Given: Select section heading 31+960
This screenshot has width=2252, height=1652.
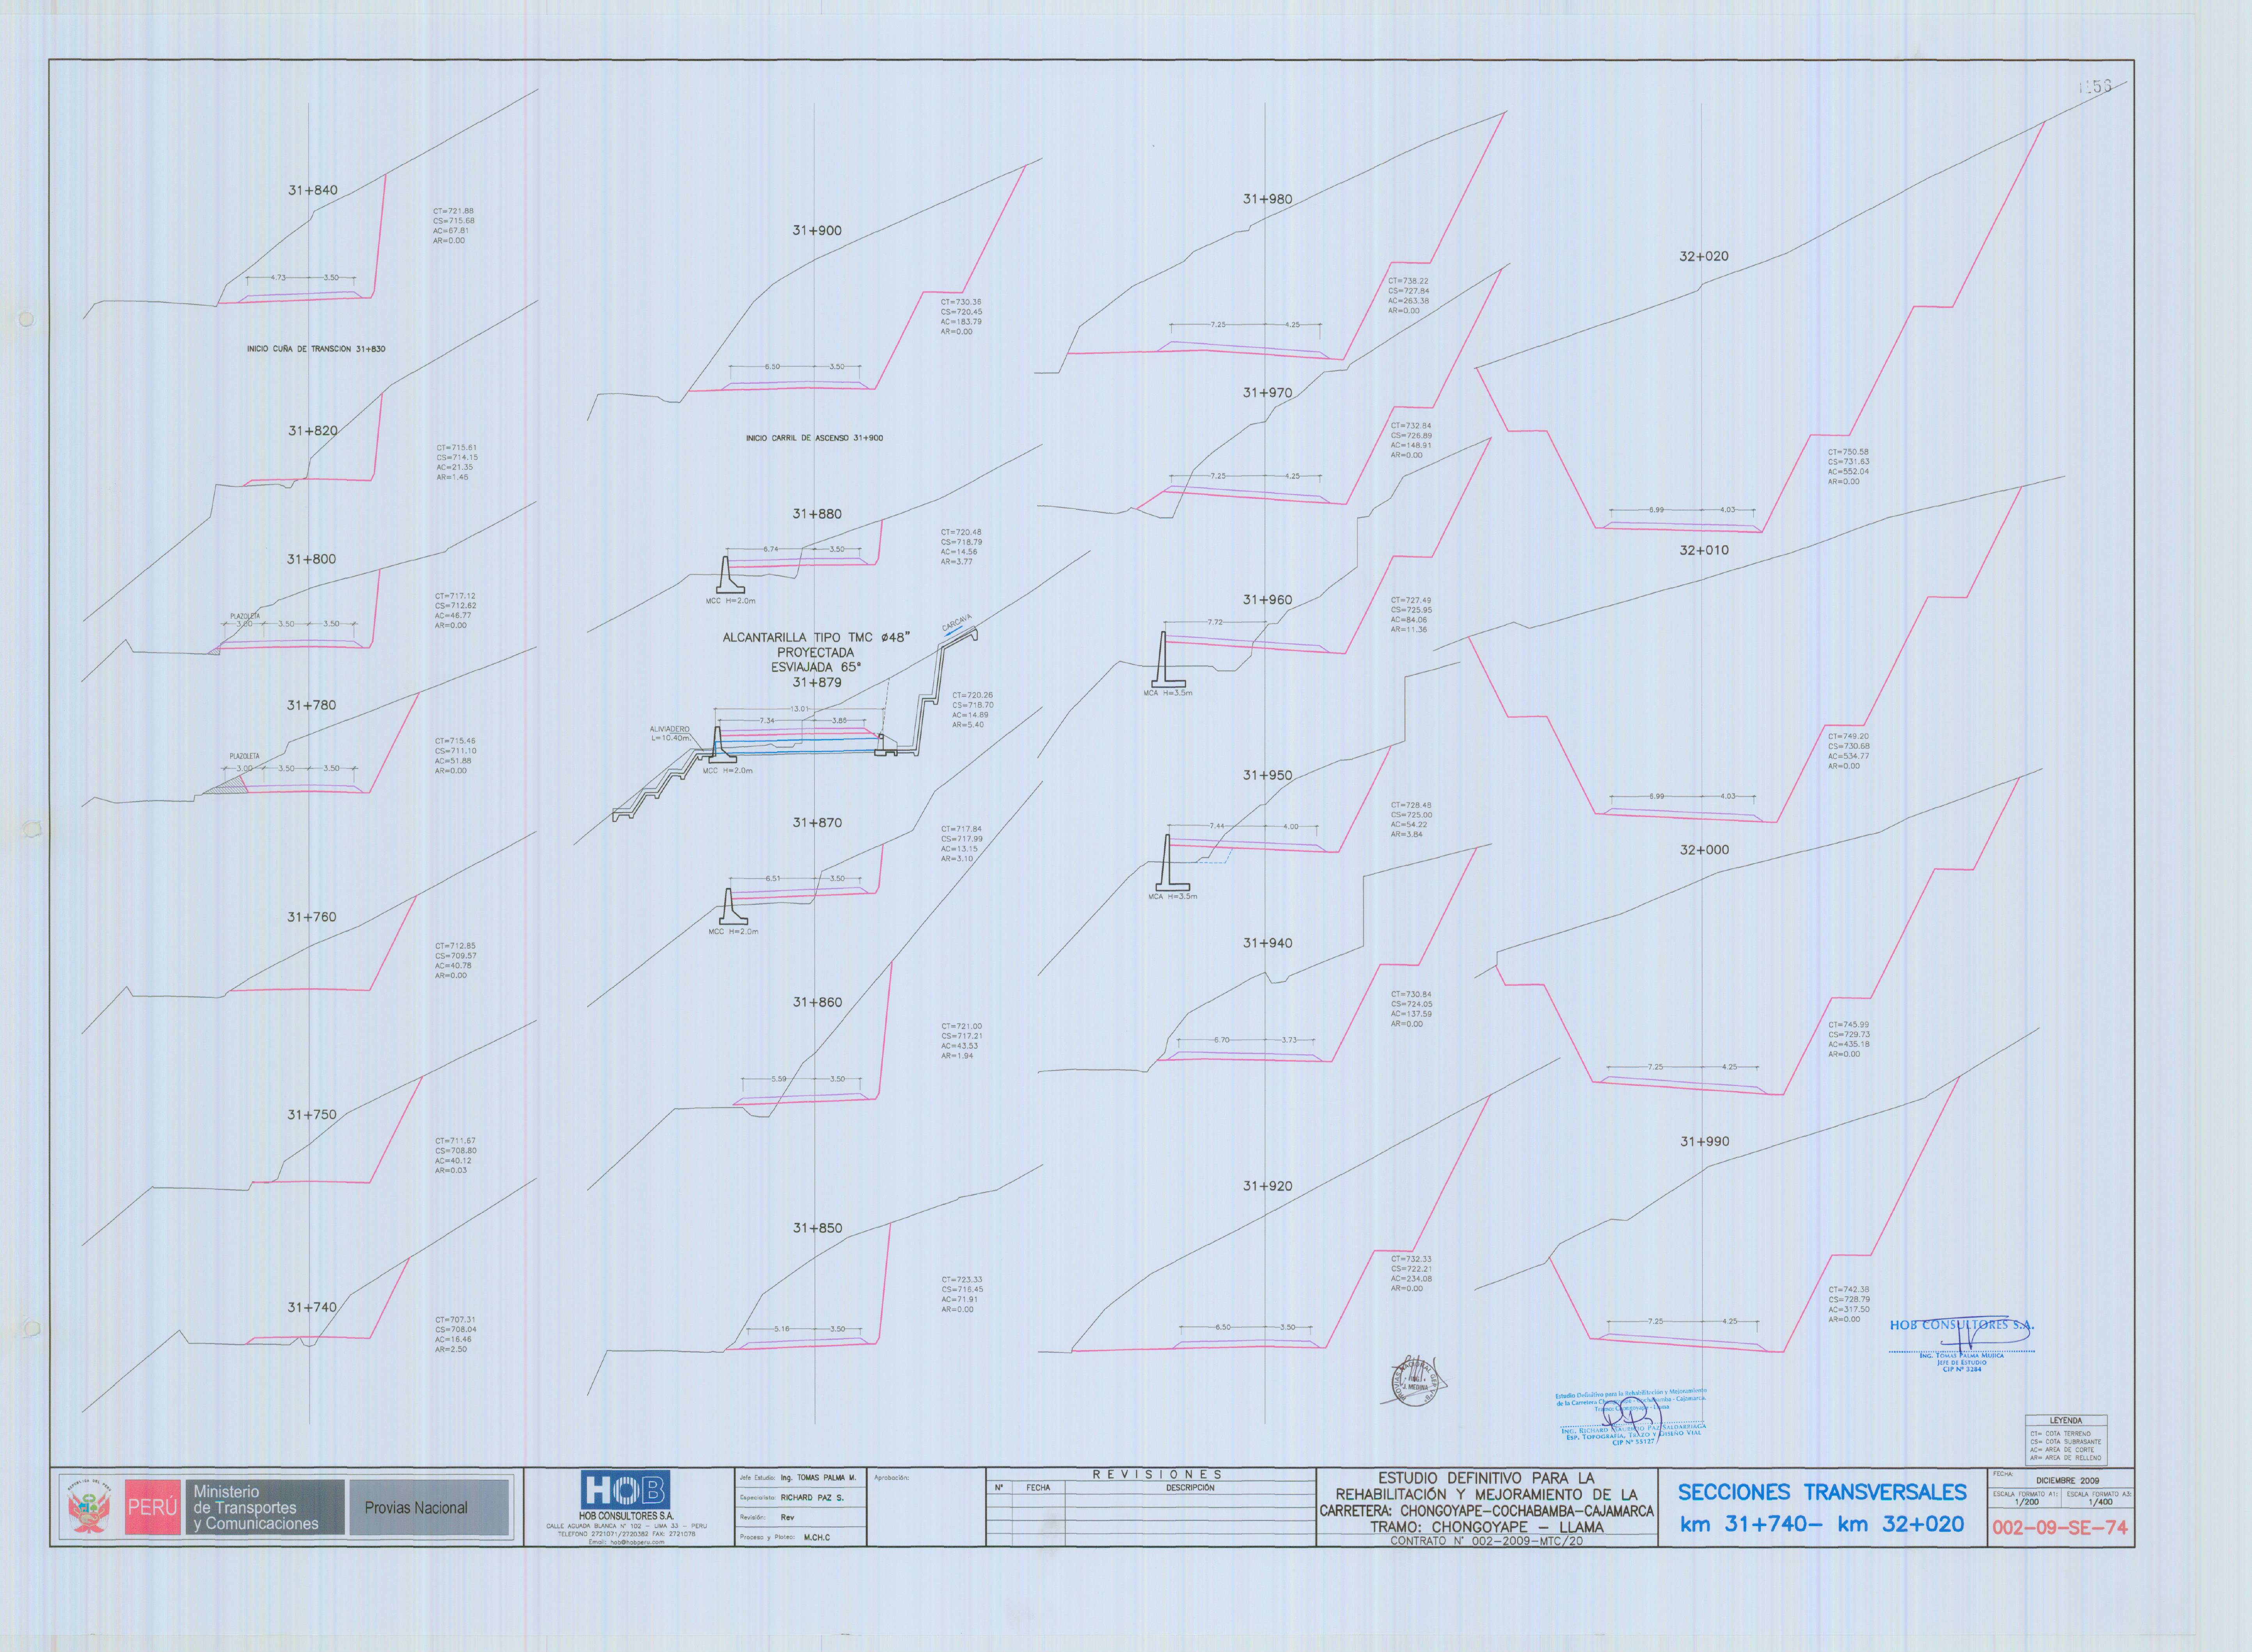Looking at the screenshot, I should (x=1268, y=600).
